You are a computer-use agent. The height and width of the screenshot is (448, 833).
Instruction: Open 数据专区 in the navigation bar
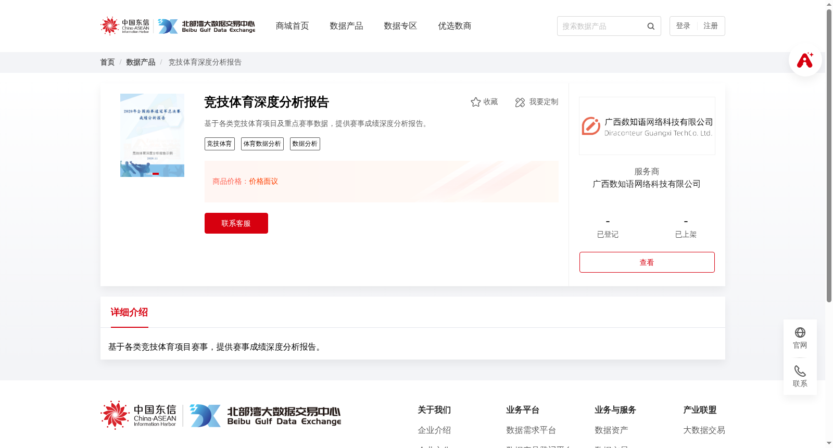[400, 26]
